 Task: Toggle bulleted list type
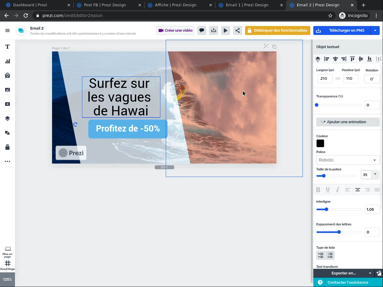(x=321, y=255)
